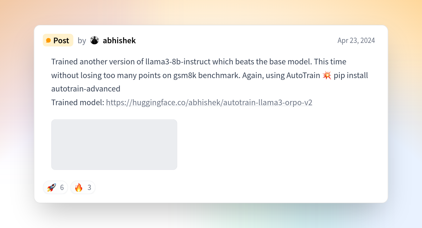This screenshot has height=228, width=422.
Task: Click the word "AutoTrain" in the post
Action: point(303,75)
